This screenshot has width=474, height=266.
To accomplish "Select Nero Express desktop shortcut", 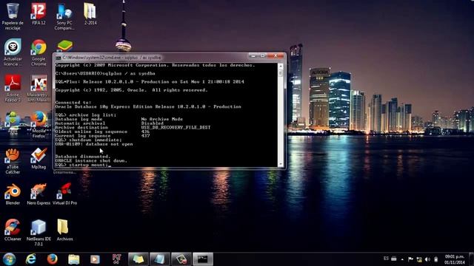I will [x=39, y=194].
